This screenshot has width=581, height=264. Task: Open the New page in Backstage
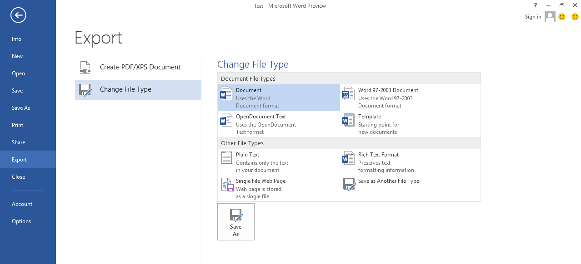coord(28,56)
